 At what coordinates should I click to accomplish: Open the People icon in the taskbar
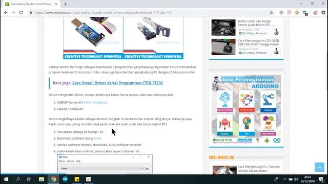coord(276,179)
